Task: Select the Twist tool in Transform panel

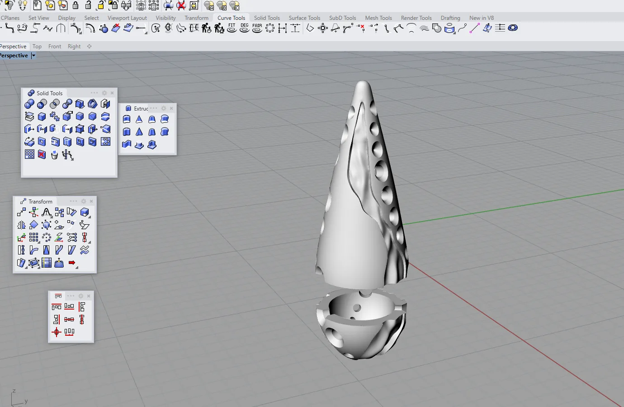Action: [x=21, y=250]
